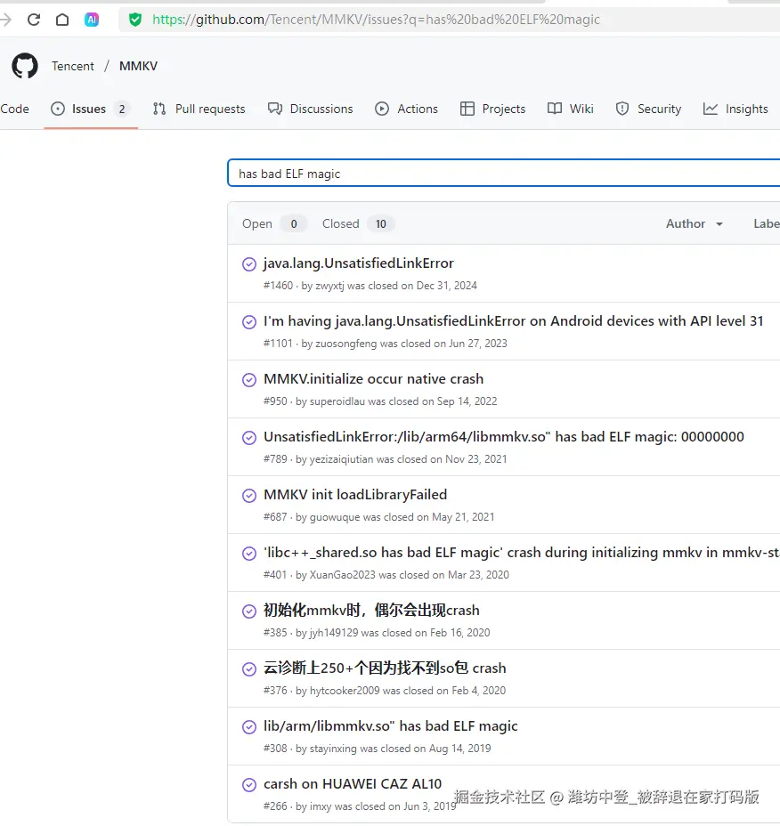The height and width of the screenshot is (826, 780).
Task: Click closed-issue icon beside MMKV.initialize occur native crash
Action: 248,380
